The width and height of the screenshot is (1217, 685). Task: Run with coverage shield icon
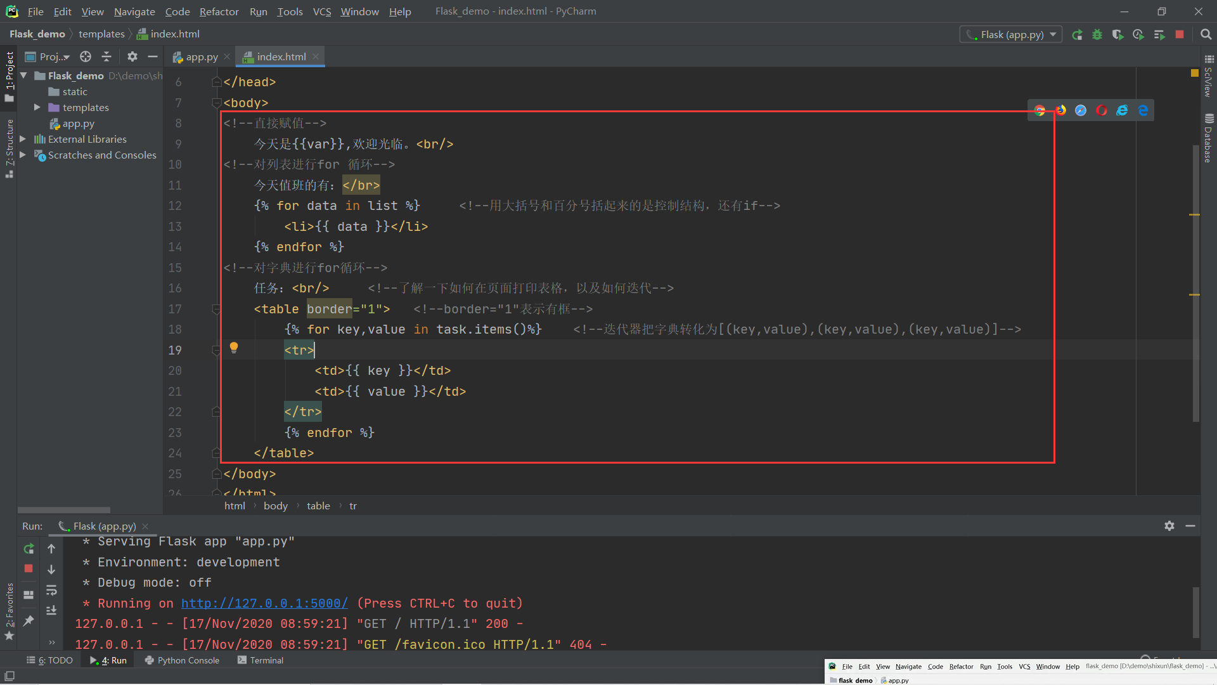point(1117,35)
